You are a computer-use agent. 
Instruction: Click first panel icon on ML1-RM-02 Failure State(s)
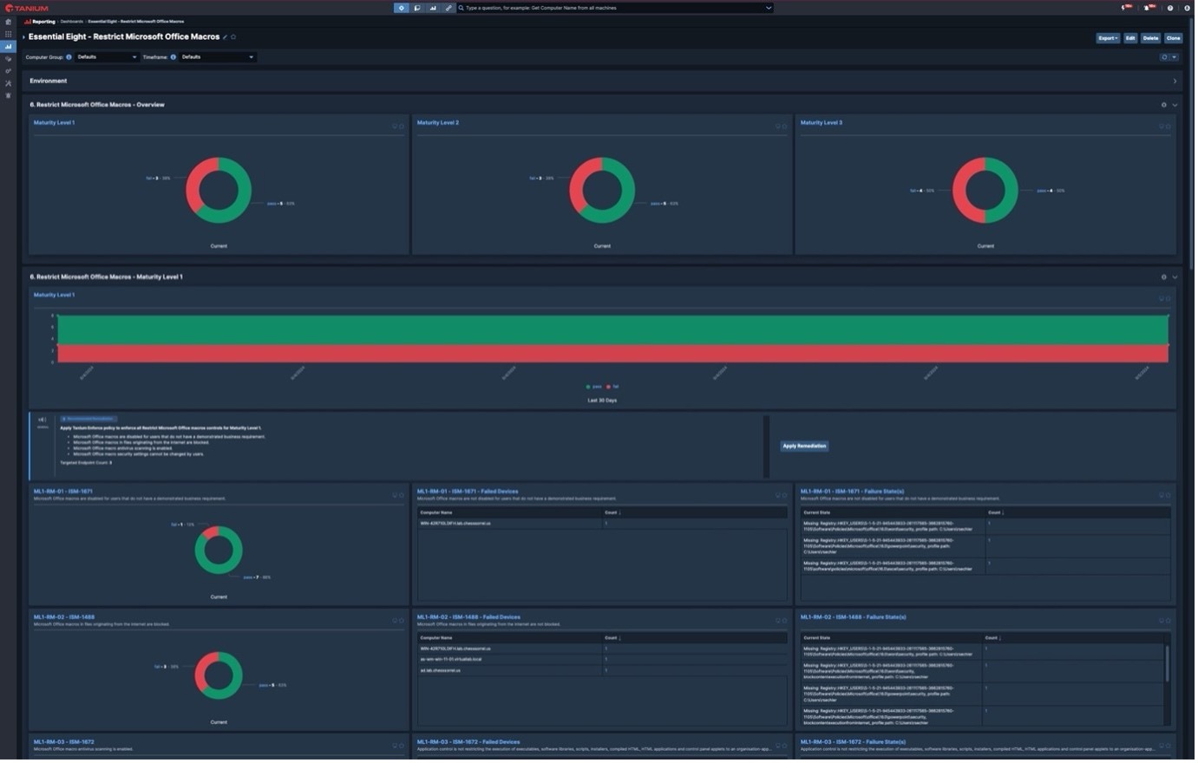(1162, 622)
